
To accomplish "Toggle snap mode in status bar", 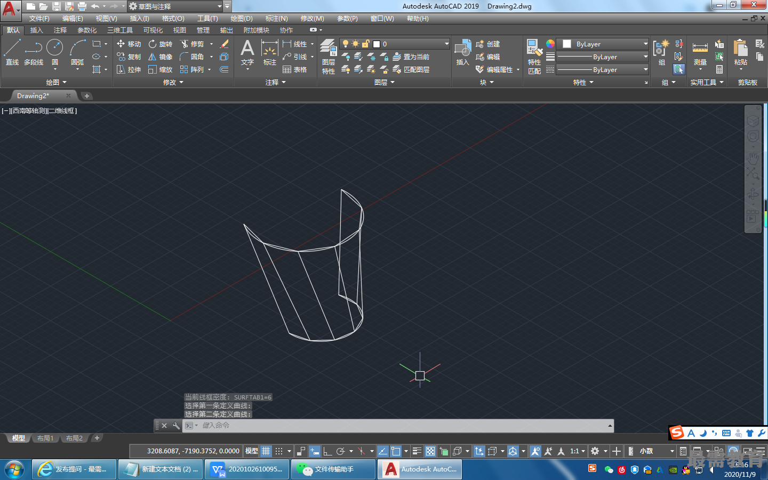I will coord(279,451).
